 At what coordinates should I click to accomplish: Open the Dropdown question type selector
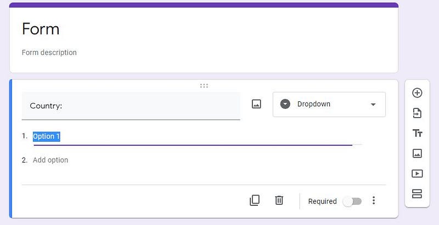coord(329,104)
